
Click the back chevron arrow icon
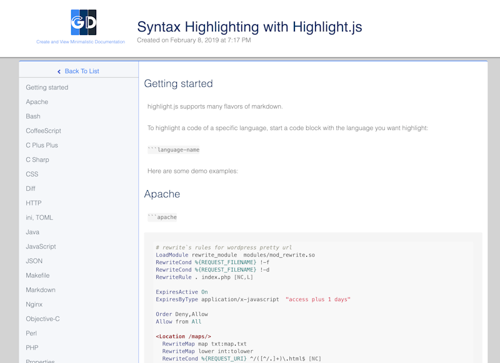59,71
